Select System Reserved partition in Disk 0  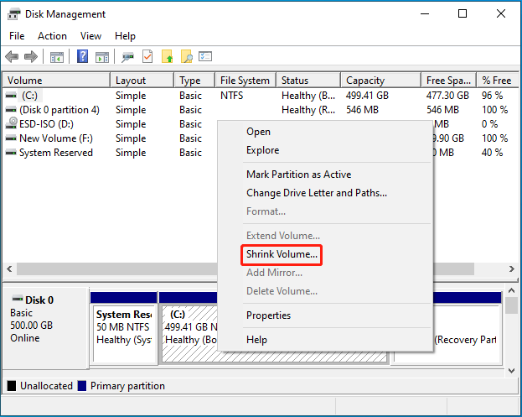(124, 333)
